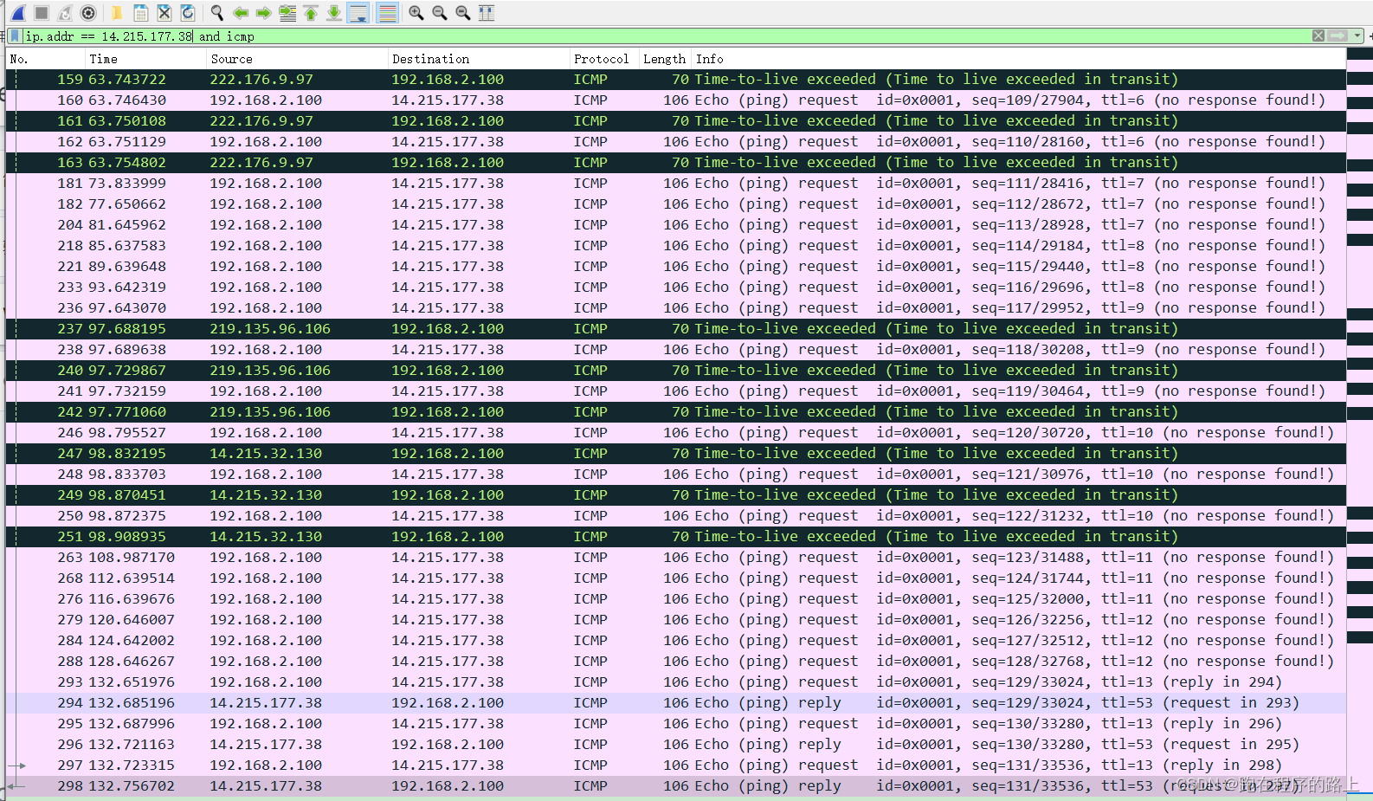
Task: Restart the current packet capture
Action: click(65, 13)
